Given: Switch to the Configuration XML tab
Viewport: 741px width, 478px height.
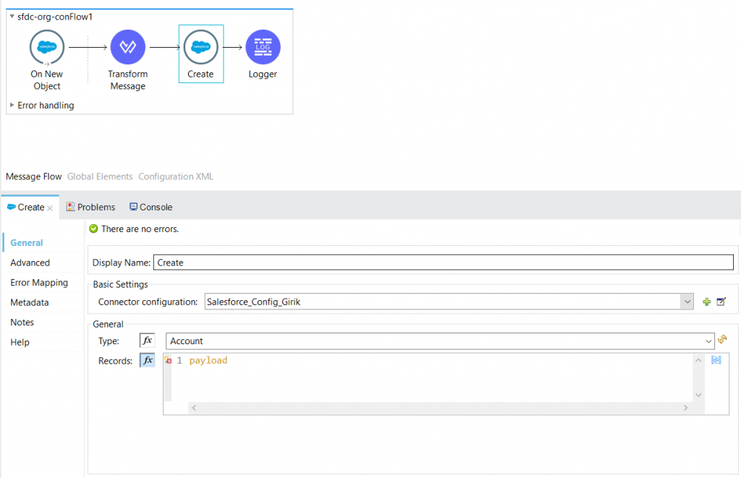Looking at the screenshot, I should [175, 176].
